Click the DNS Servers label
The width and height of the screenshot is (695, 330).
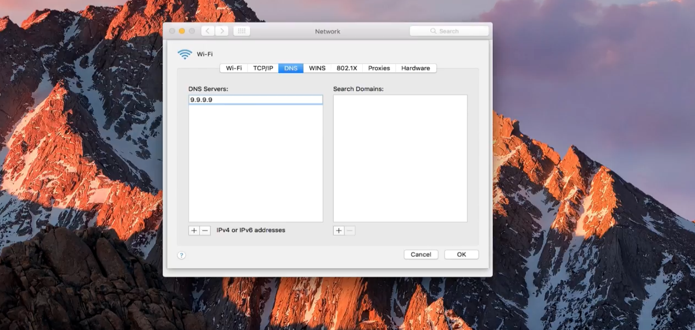208,89
